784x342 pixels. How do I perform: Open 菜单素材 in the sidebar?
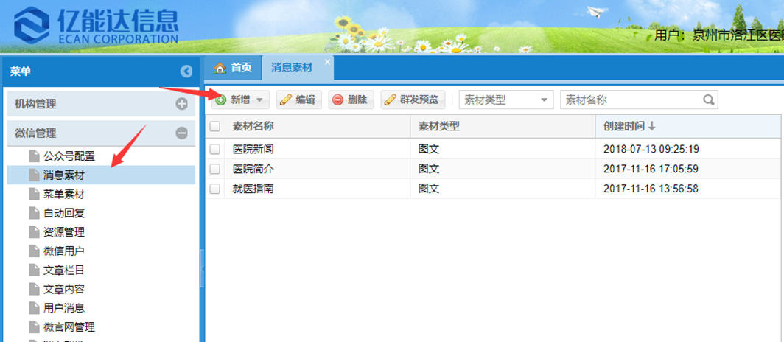64,194
